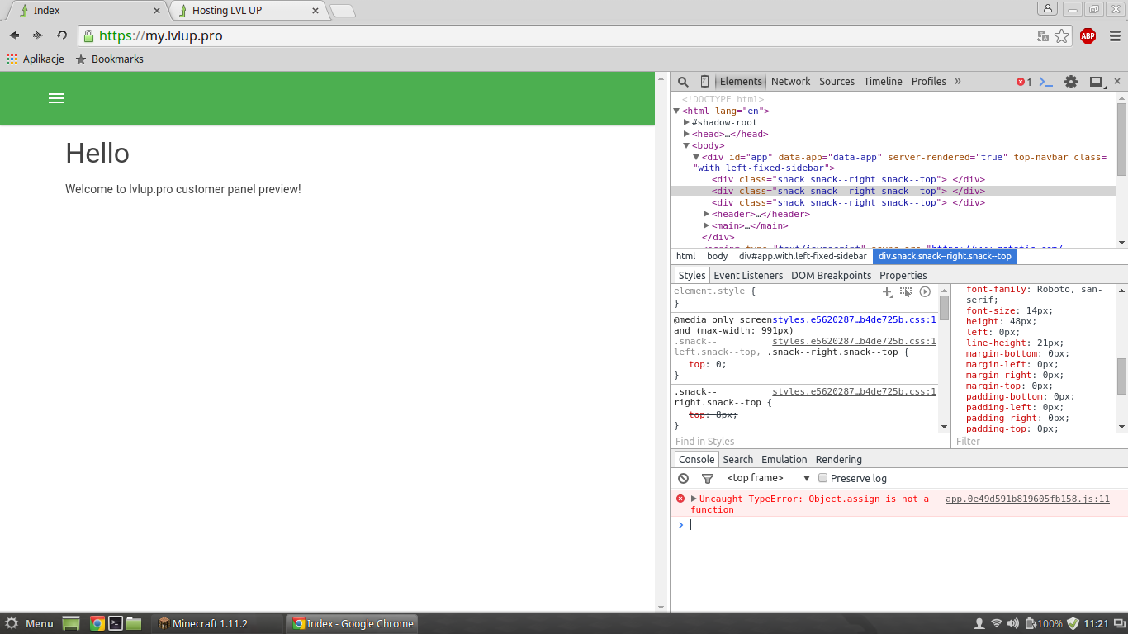Image resolution: width=1128 pixels, height=634 pixels.
Task: Open the Event Listeners tab
Action: [748, 276]
